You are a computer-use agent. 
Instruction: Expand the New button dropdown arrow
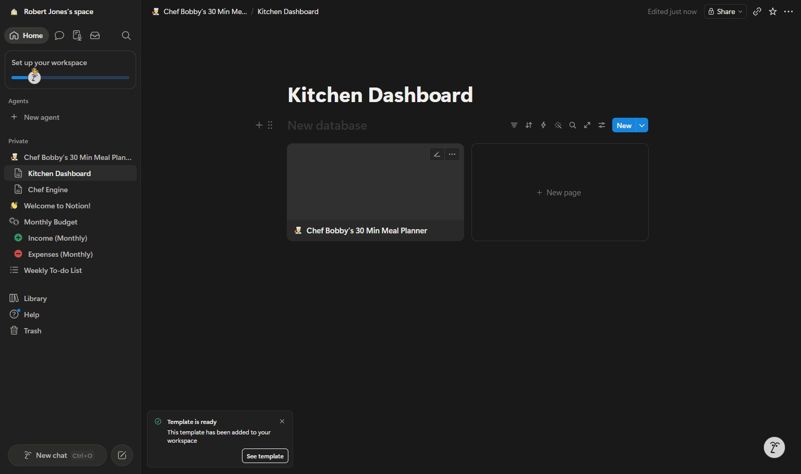tap(642, 125)
